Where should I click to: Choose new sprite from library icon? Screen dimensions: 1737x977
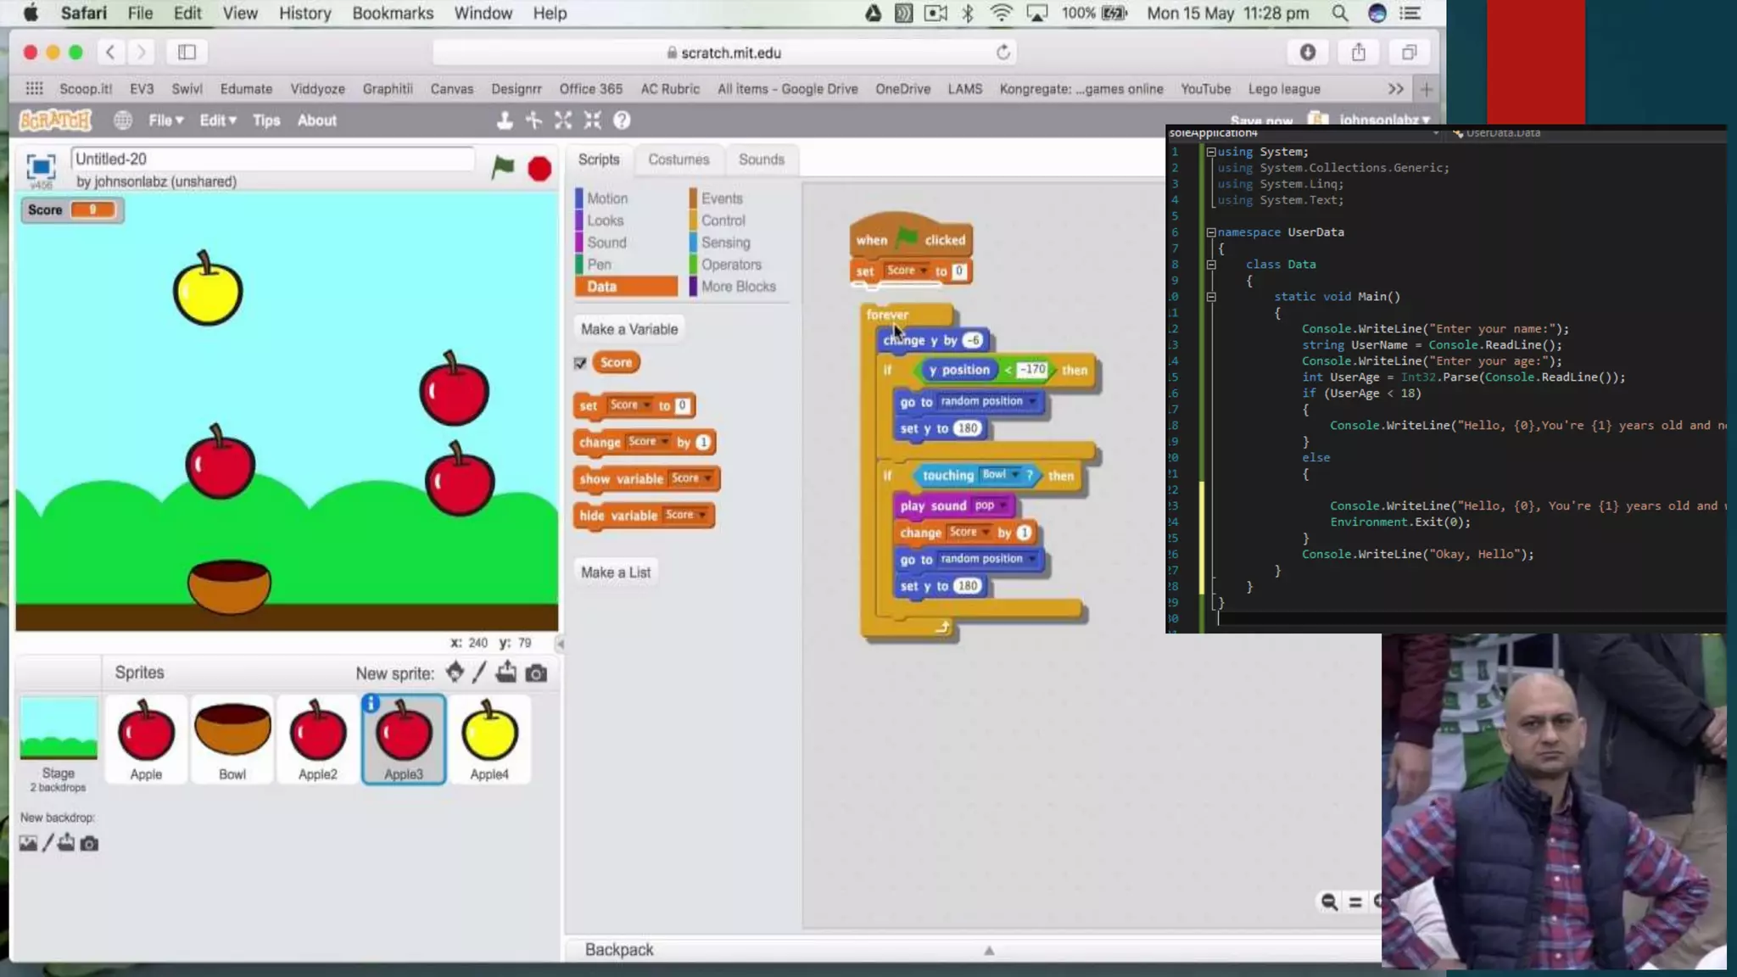pyautogui.click(x=455, y=673)
